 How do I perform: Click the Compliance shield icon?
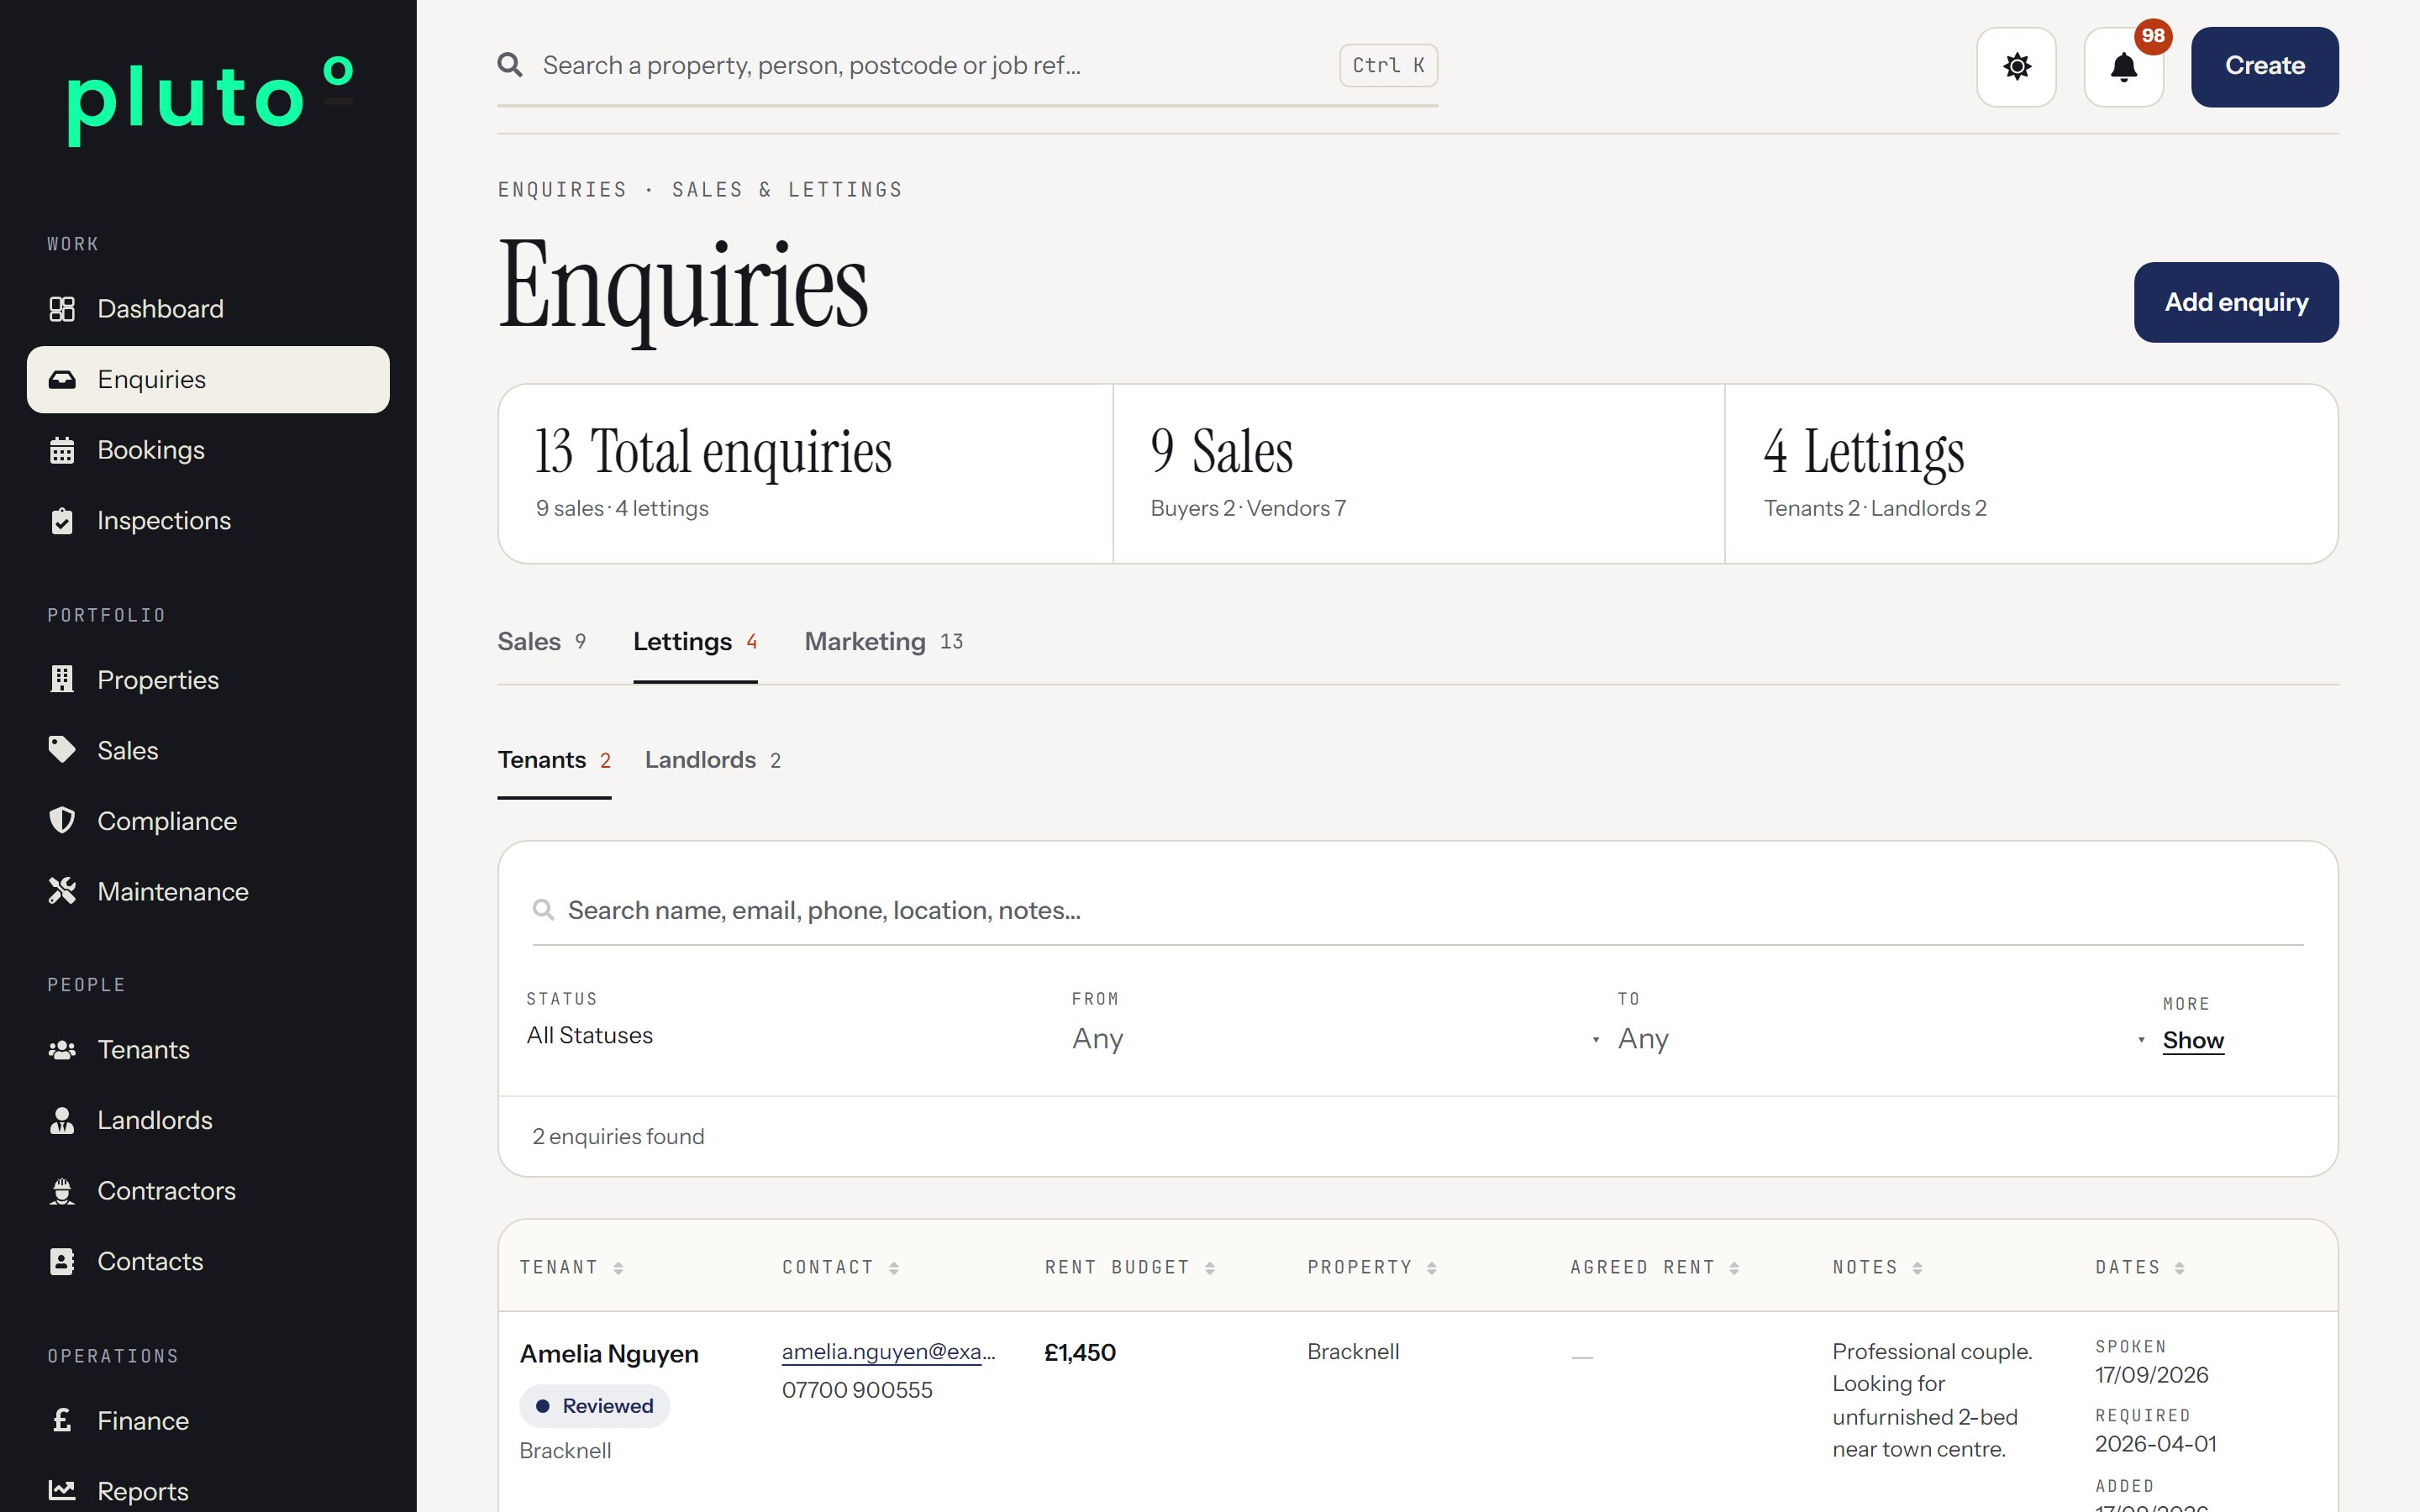point(62,821)
